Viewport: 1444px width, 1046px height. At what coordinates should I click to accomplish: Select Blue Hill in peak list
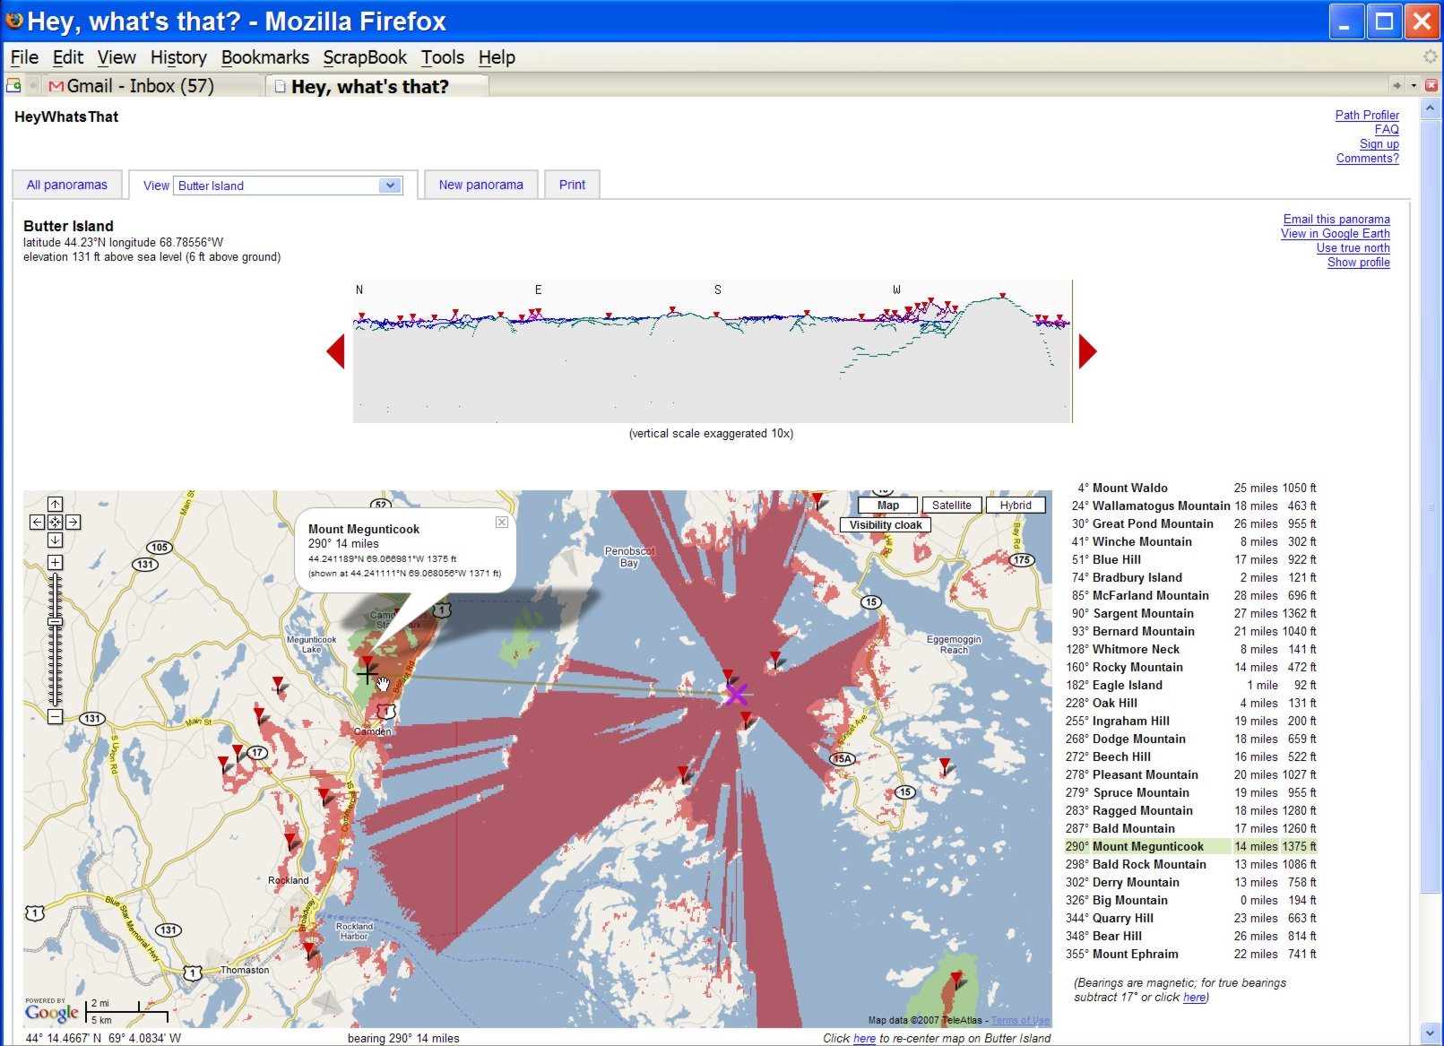[x=1189, y=559]
